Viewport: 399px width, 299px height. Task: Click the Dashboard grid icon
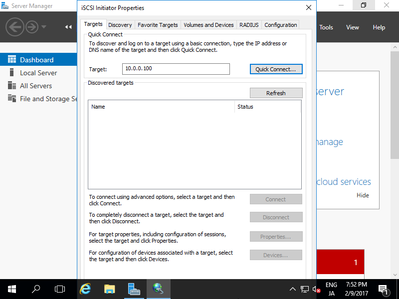11,59
